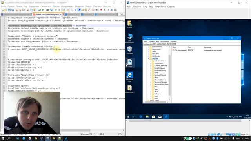Click the Значение column header in Registry Editor
Viewport: 251px width, 141px height.
pyautogui.click(x=207, y=47)
